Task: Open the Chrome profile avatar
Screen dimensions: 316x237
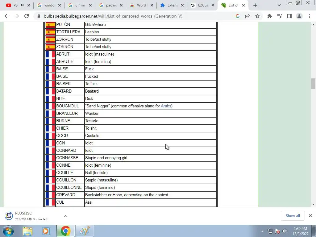Action: [299, 16]
